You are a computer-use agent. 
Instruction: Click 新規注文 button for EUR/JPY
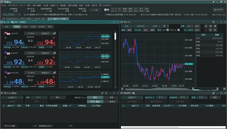tap(45, 53)
